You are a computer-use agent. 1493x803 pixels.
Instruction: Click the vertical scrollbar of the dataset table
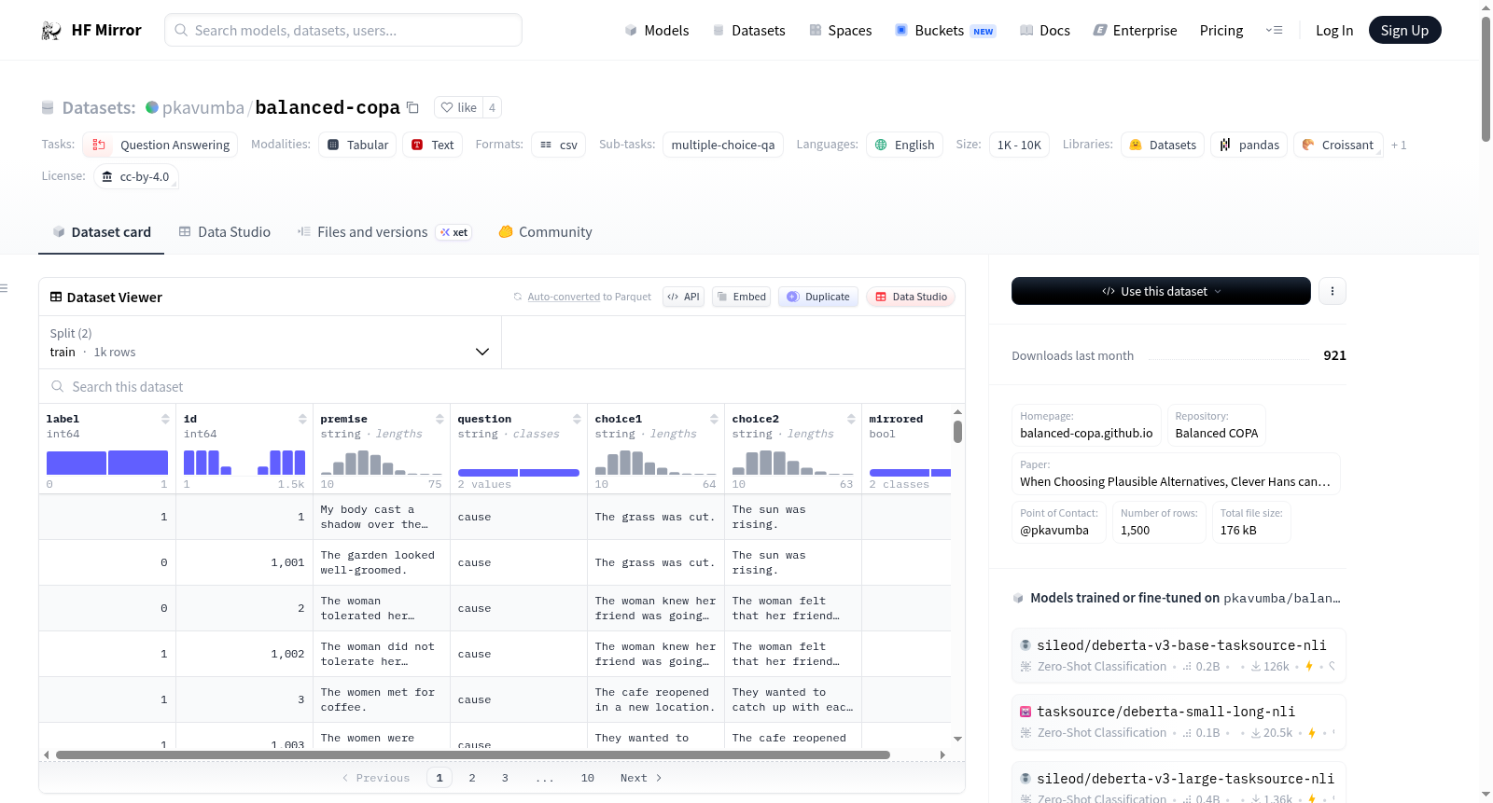click(957, 432)
